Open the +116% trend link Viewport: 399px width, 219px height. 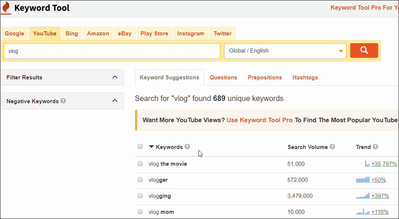click(x=380, y=212)
